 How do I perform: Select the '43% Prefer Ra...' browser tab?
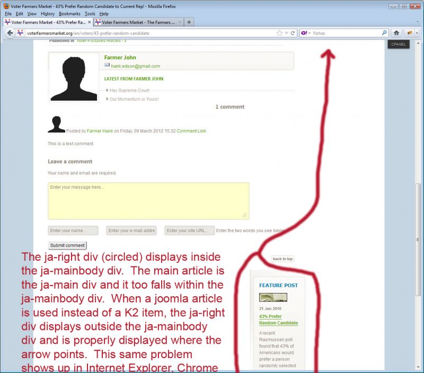tap(48, 22)
